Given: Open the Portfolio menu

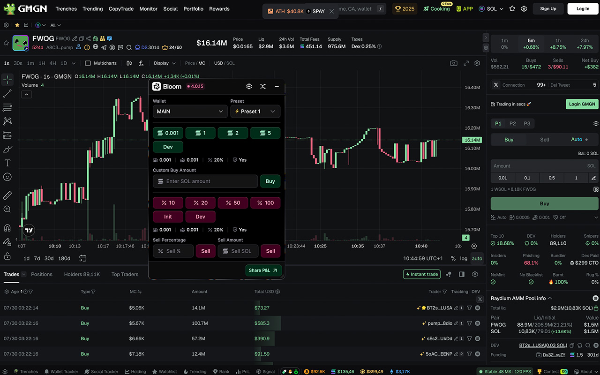Looking at the screenshot, I should (193, 9).
